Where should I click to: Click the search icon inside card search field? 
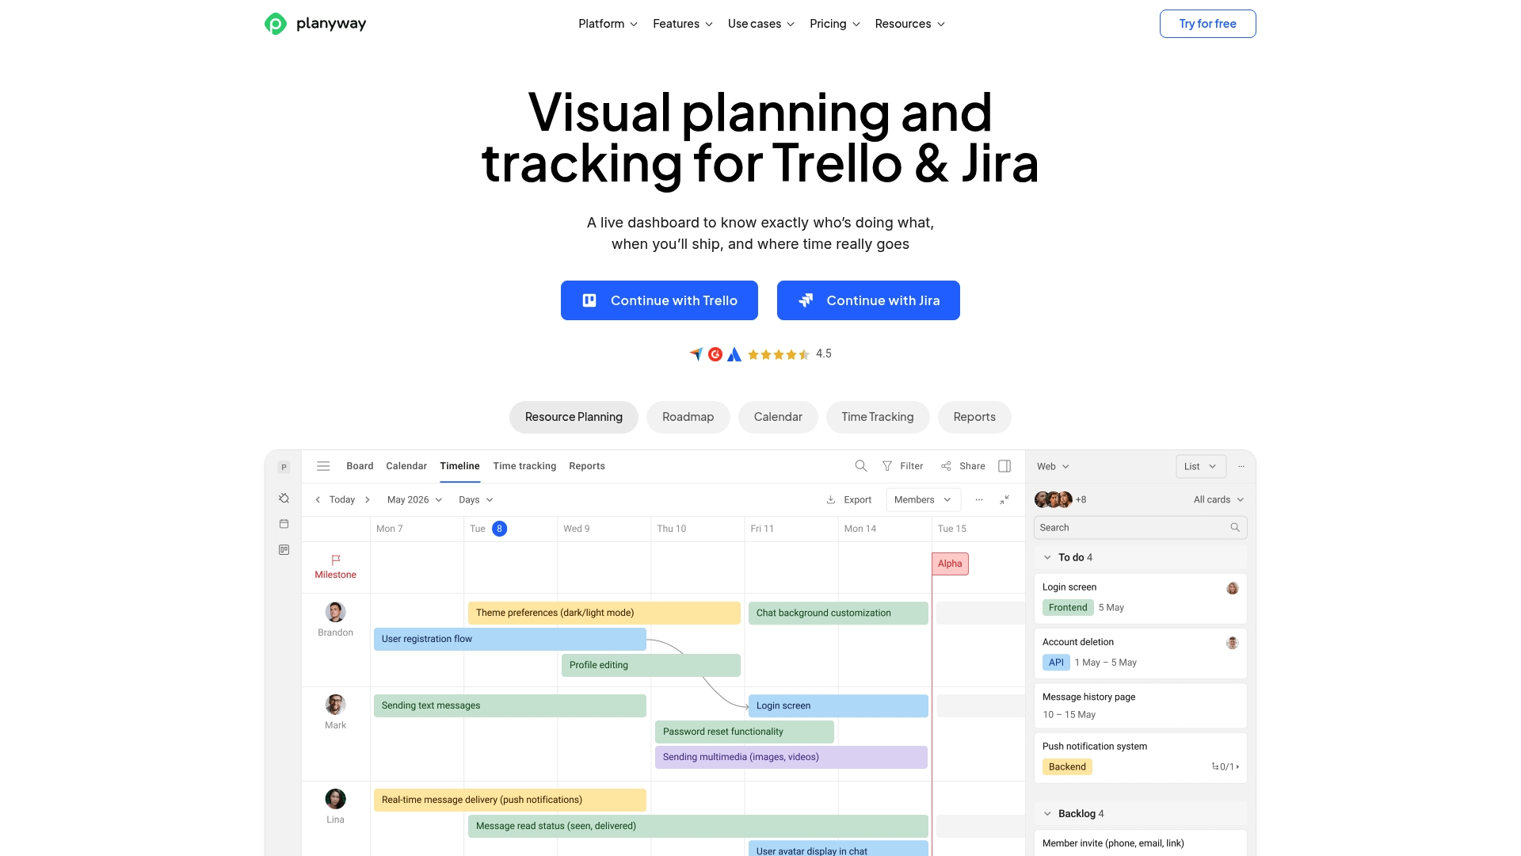coord(1235,528)
